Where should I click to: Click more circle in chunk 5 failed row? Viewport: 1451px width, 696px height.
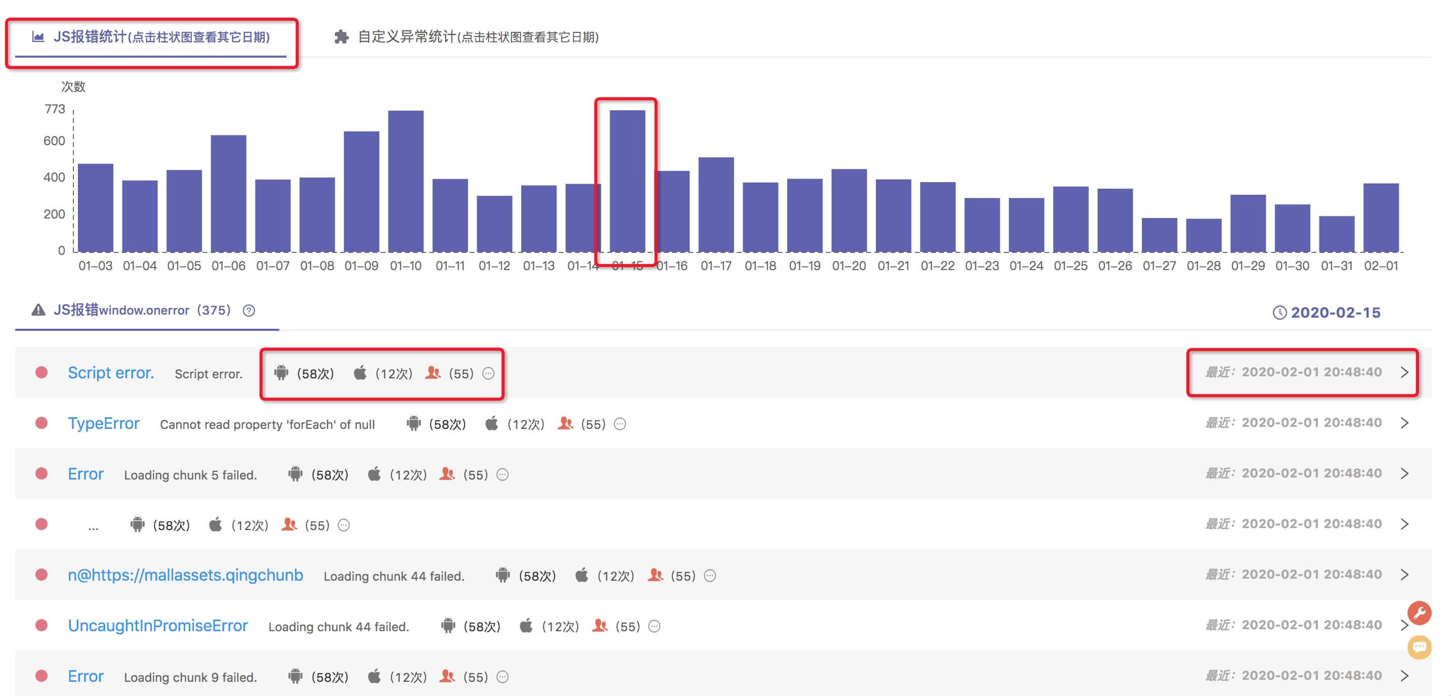point(502,474)
